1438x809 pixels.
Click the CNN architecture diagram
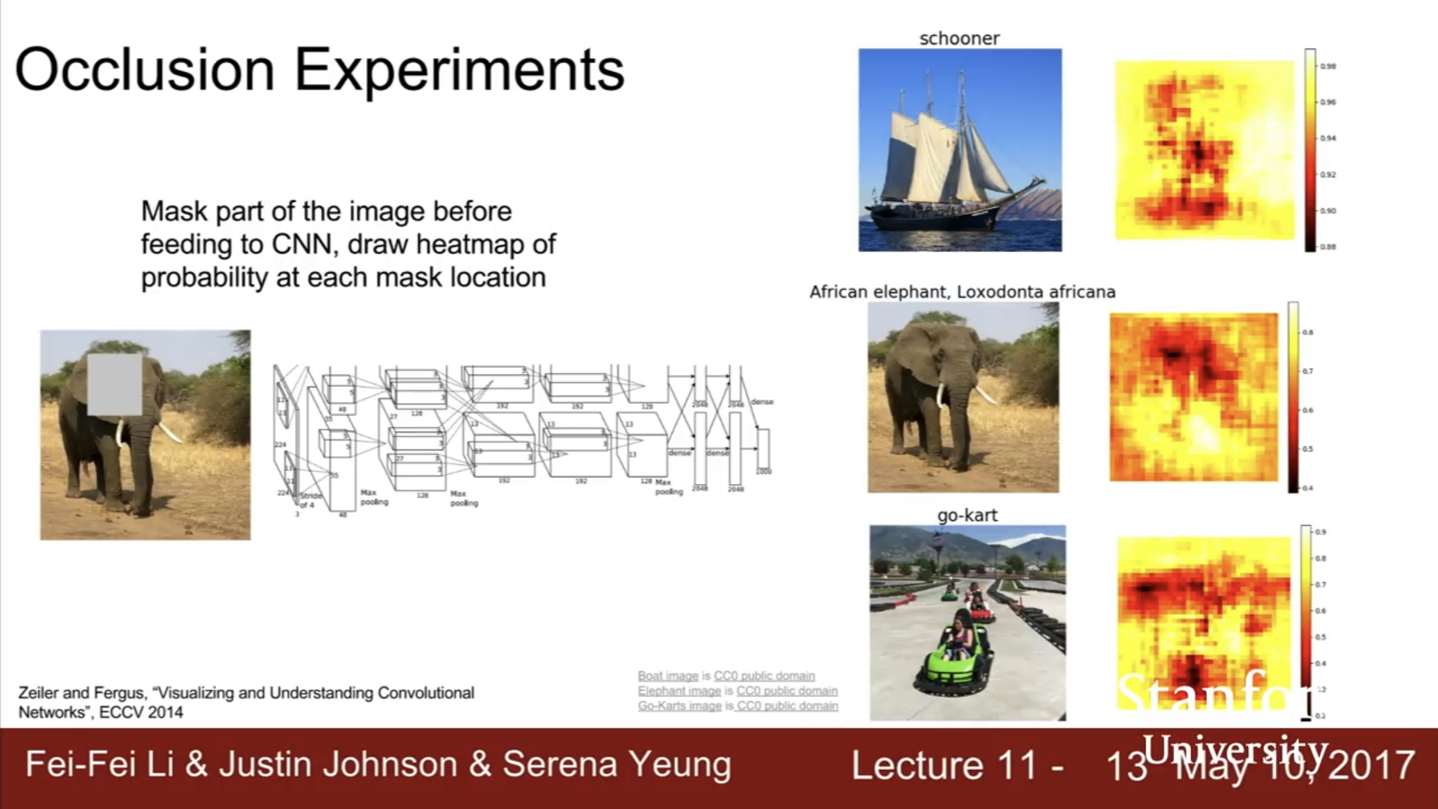point(524,442)
